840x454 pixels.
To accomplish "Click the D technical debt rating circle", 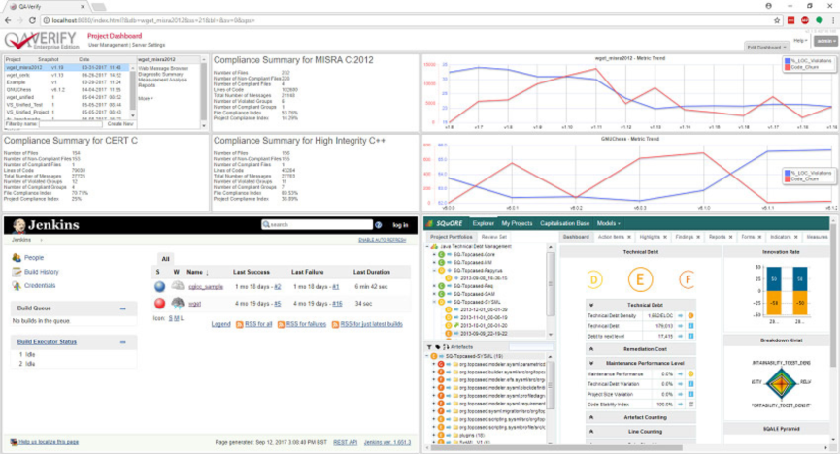I will 594,279.
